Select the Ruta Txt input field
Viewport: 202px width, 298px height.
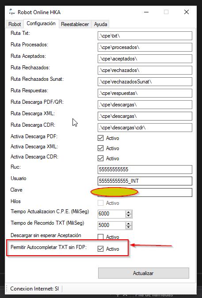point(145,36)
